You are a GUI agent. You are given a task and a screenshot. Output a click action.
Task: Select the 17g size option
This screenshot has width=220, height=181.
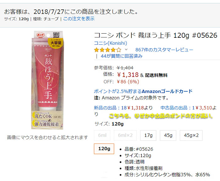click(148, 135)
